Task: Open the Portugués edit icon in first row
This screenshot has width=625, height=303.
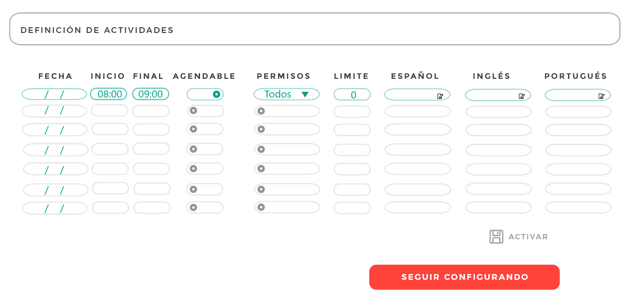Action: 601,96
